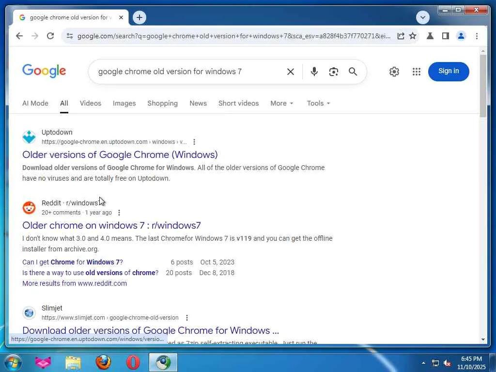Open the Uptodown result options three dots
496x372 pixels.
pos(194,142)
